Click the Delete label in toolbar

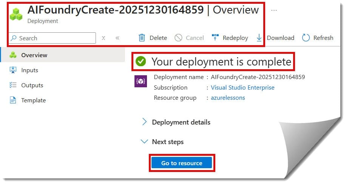(x=158, y=38)
